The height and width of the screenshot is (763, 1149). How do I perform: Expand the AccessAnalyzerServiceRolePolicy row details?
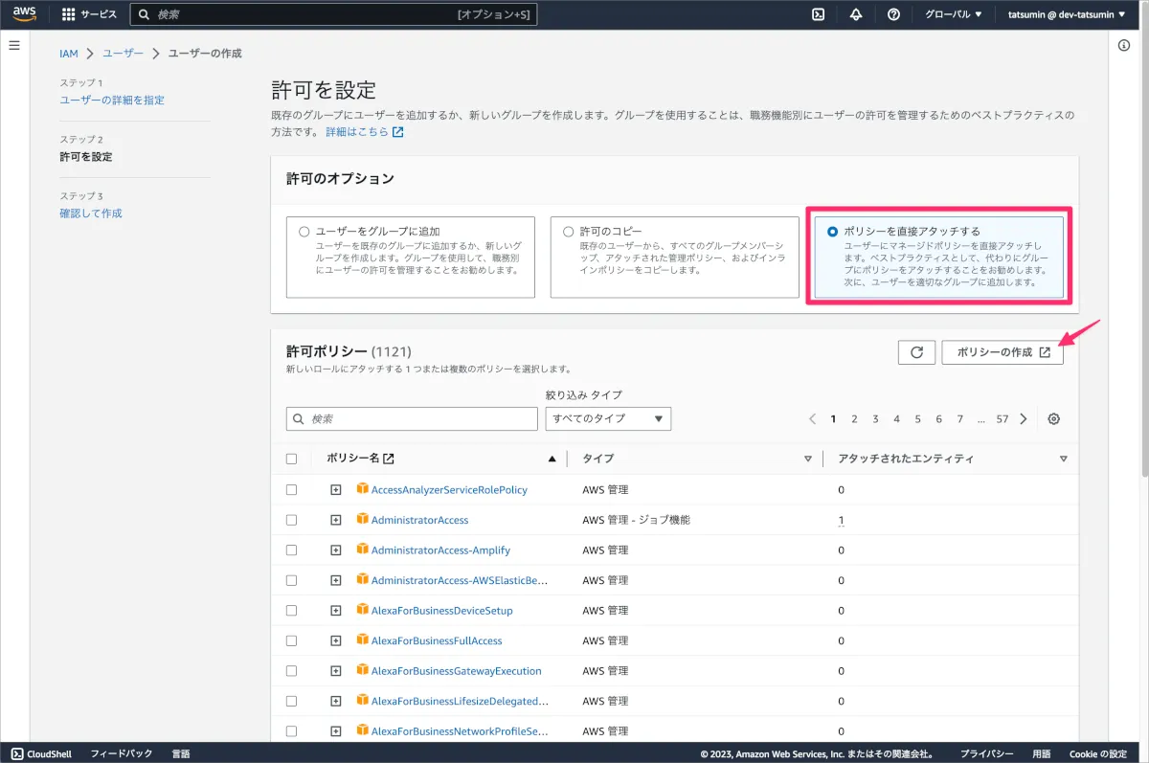[335, 490]
